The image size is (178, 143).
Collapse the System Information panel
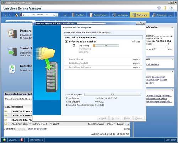click(172, 27)
